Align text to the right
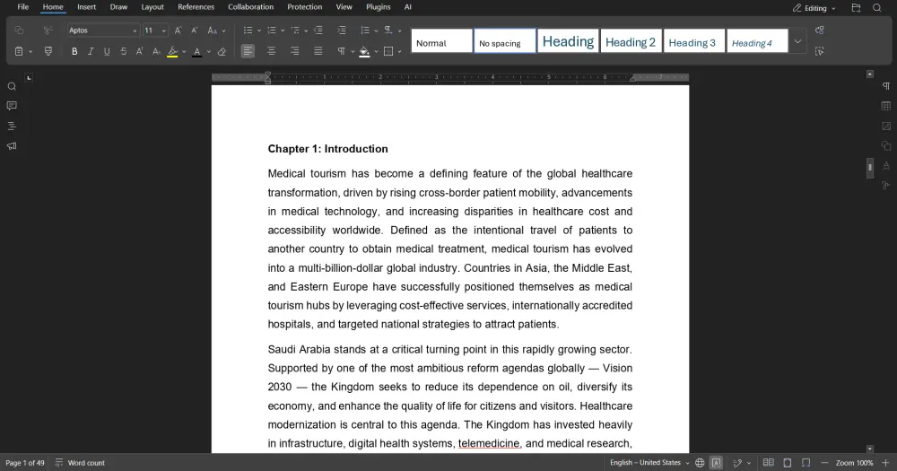This screenshot has width=897, height=471. click(x=294, y=51)
